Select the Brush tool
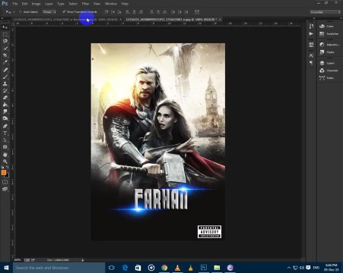 (5, 77)
